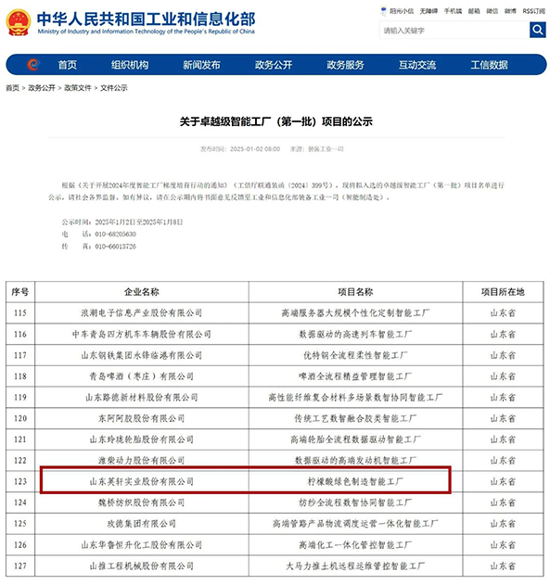Click cell 玫德集团有限公司
This screenshot has height=585, width=550.
click(142, 524)
